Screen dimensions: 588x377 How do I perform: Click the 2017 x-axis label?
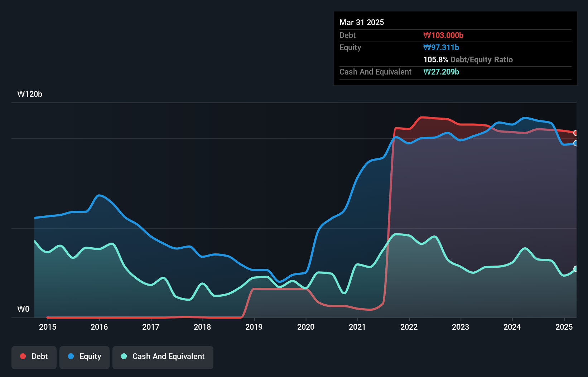151,327
